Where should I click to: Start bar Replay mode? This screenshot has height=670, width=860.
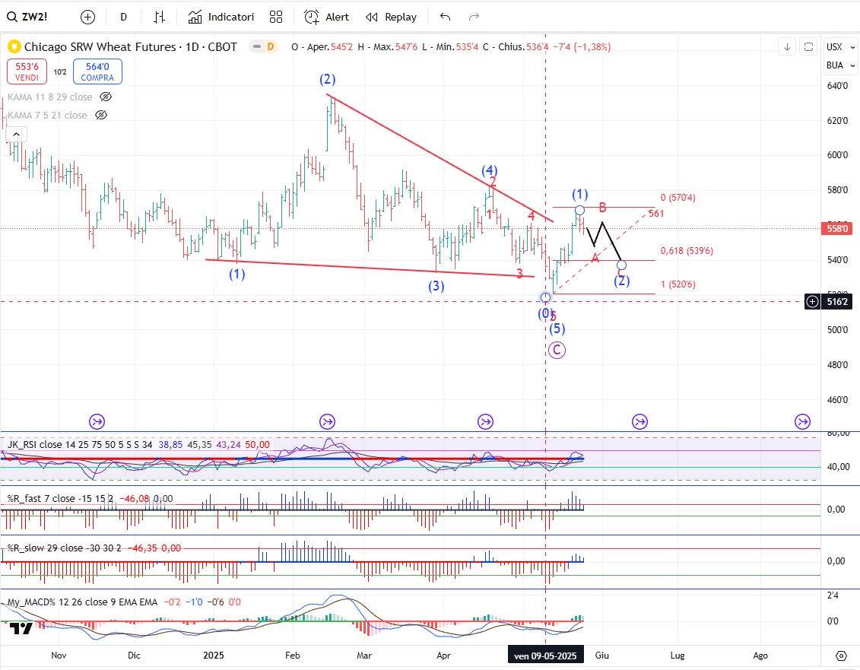click(391, 17)
